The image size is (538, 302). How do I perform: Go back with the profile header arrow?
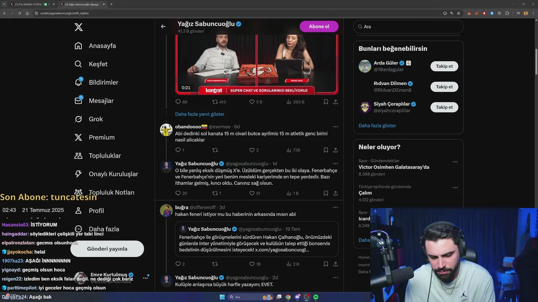163,26
